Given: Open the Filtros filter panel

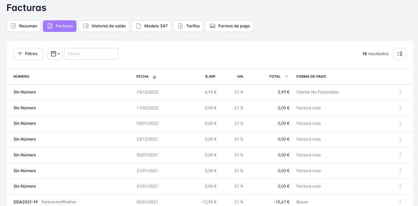Looking at the screenshot, I should pyautogui.click(x=28, y=54).
